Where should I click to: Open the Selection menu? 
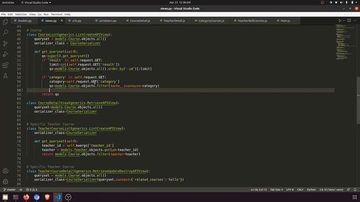pyautogui.click(x=21, y=14)
